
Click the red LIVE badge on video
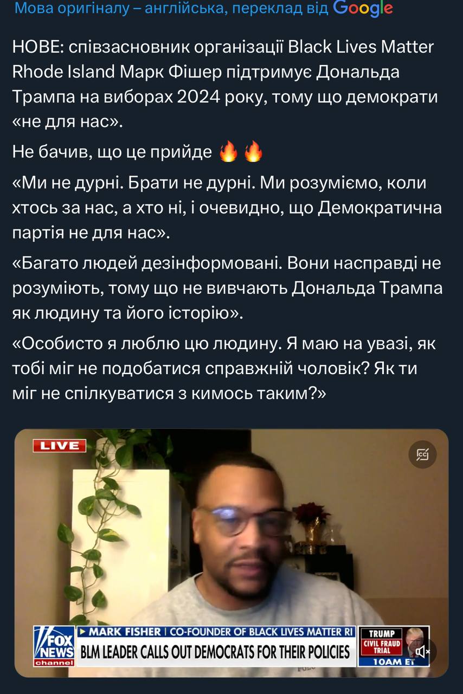click(60, 446)
